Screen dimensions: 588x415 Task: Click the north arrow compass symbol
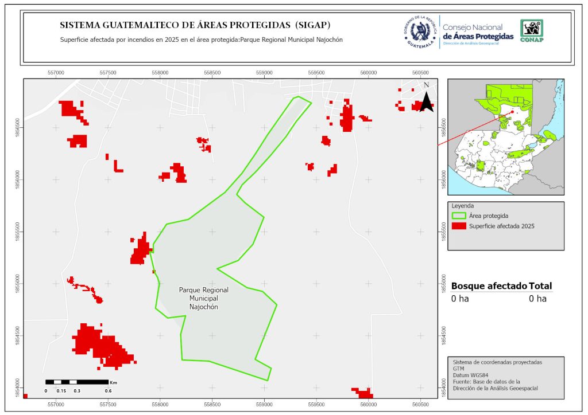[x=426, y=100]
